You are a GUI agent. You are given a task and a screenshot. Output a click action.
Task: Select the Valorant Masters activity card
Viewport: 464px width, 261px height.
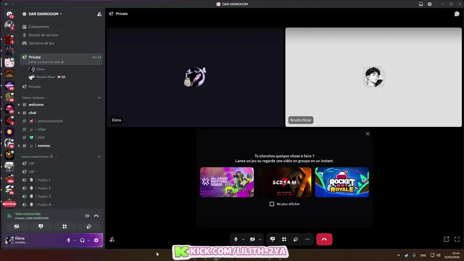[227, 182]
